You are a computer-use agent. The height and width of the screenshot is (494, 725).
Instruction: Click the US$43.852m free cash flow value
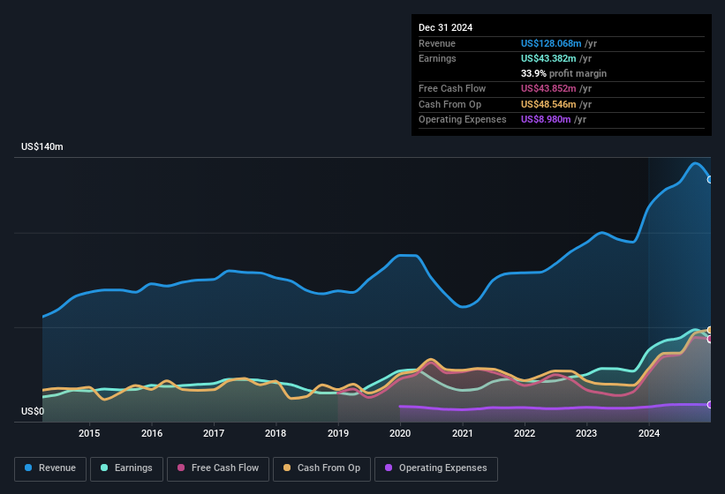pos(548,88)
